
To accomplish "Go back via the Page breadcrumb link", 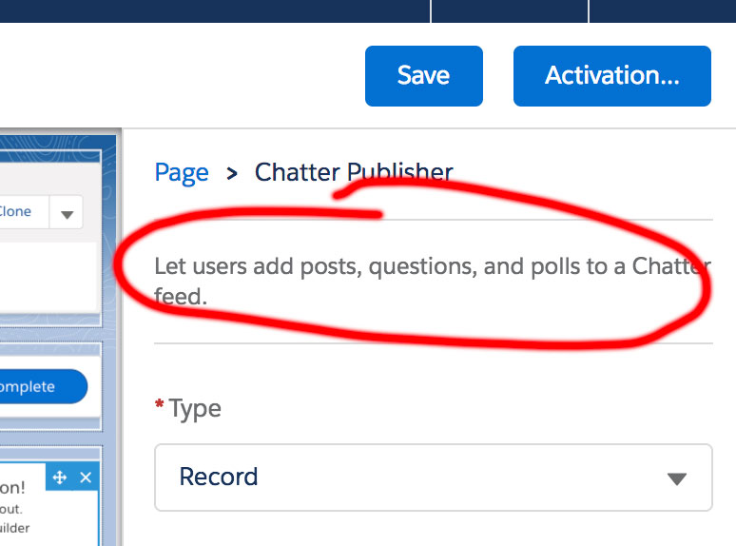I will 182,172.
